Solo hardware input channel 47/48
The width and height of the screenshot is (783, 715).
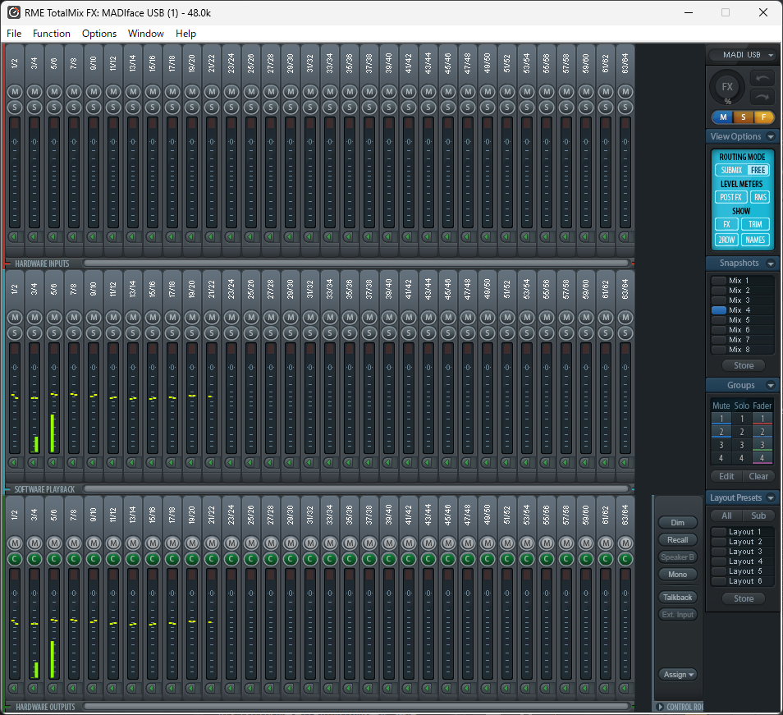point(468,108)
